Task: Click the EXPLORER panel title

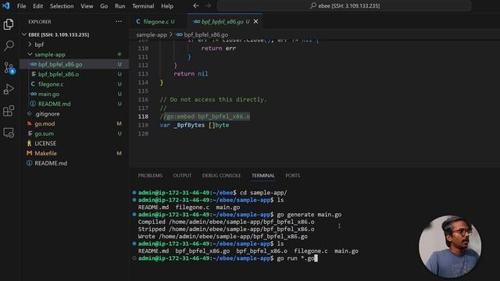Action: pyautogui.click(x=40, y=22)
